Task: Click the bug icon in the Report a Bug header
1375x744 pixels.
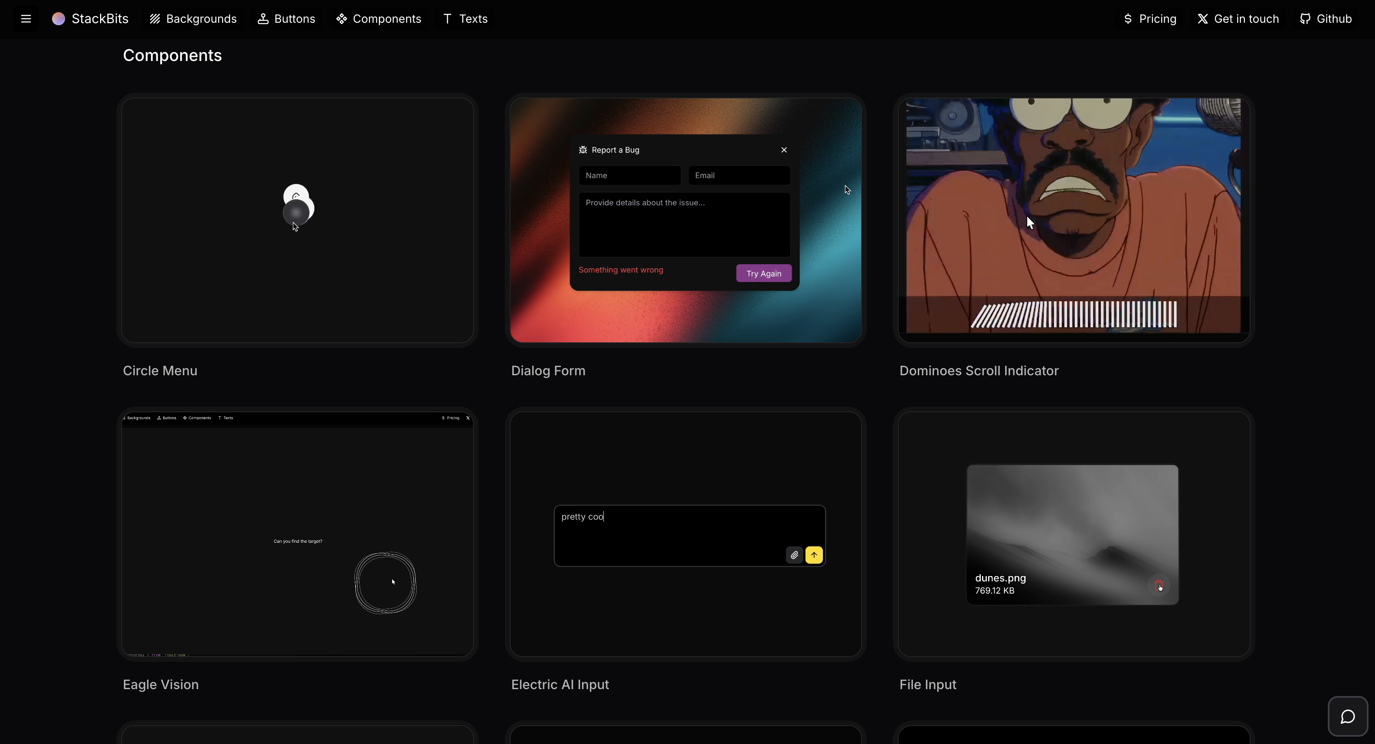Action: click(583, 150)
